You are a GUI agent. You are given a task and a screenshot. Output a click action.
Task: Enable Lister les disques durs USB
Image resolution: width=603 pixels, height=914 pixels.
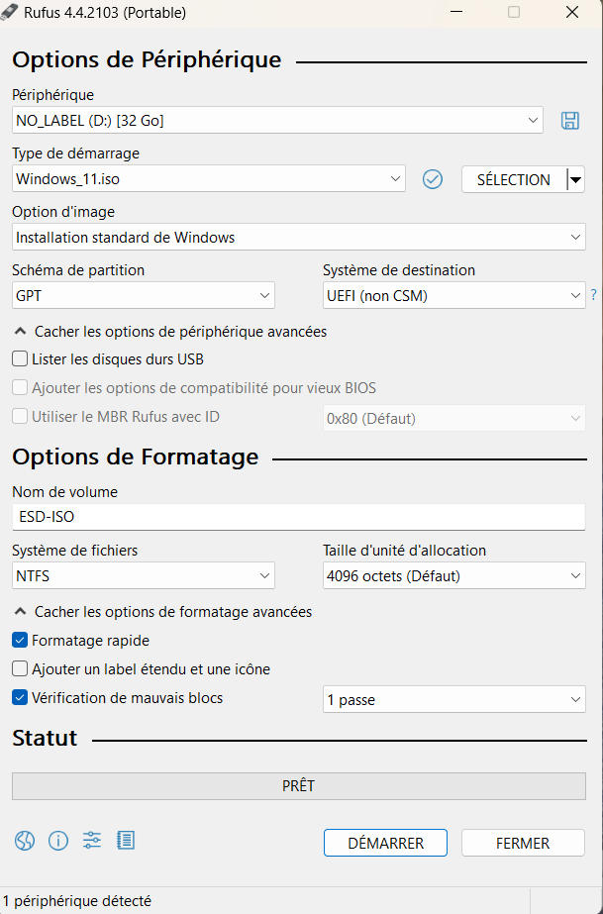20,359
